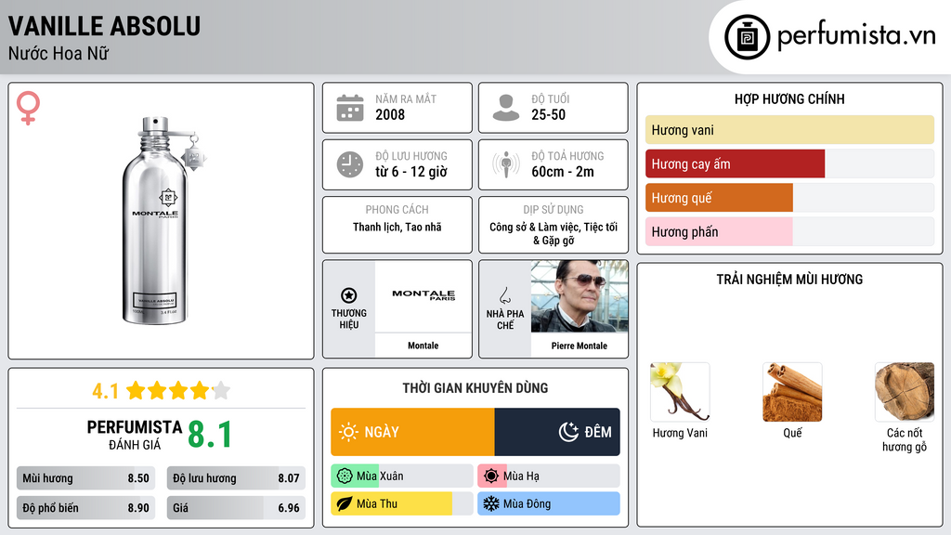
Task: Click the Giá 6.96 score bar
Action: (x=236, y=508)
